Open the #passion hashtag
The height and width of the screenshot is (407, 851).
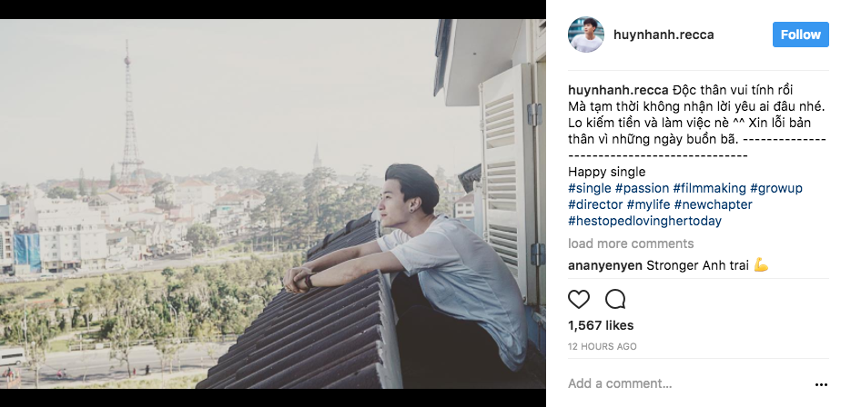click(x=642, y=188)
